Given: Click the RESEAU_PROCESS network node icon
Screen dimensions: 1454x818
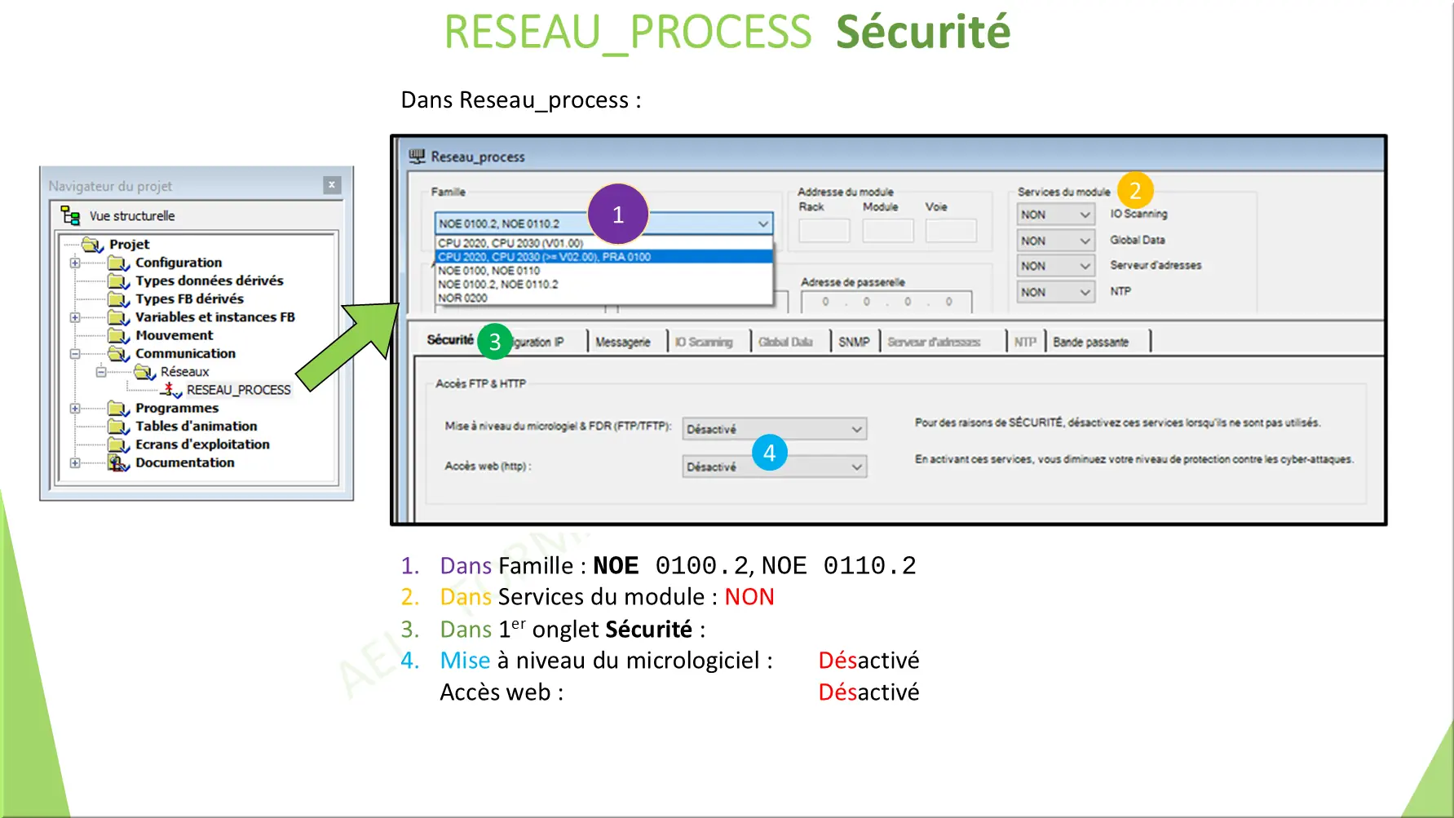Looking at the screenshot, I should (x=171, y=390).
